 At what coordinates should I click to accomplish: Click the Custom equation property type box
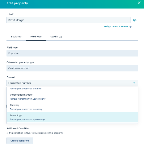click(72, 68)
